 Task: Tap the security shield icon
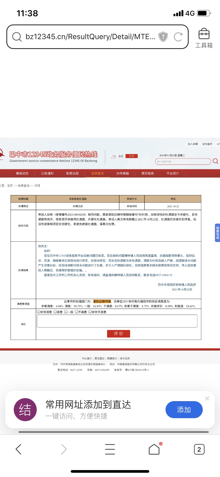[163, 37]
